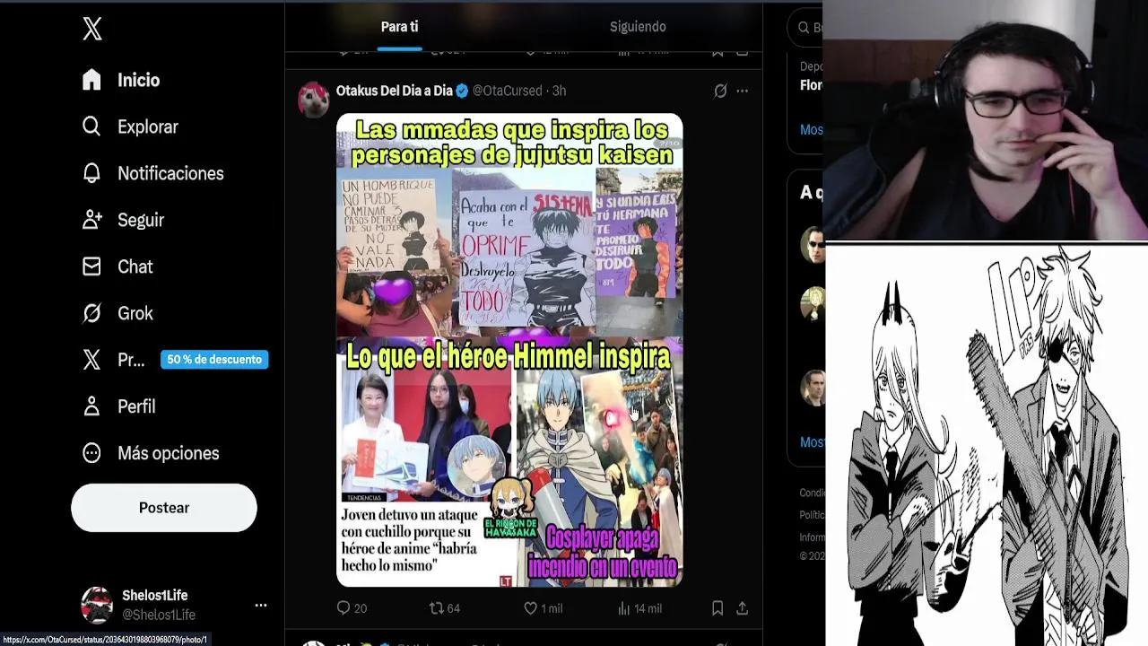
Task: Switch to the Siguiendo tab
Action: (638, 27)
